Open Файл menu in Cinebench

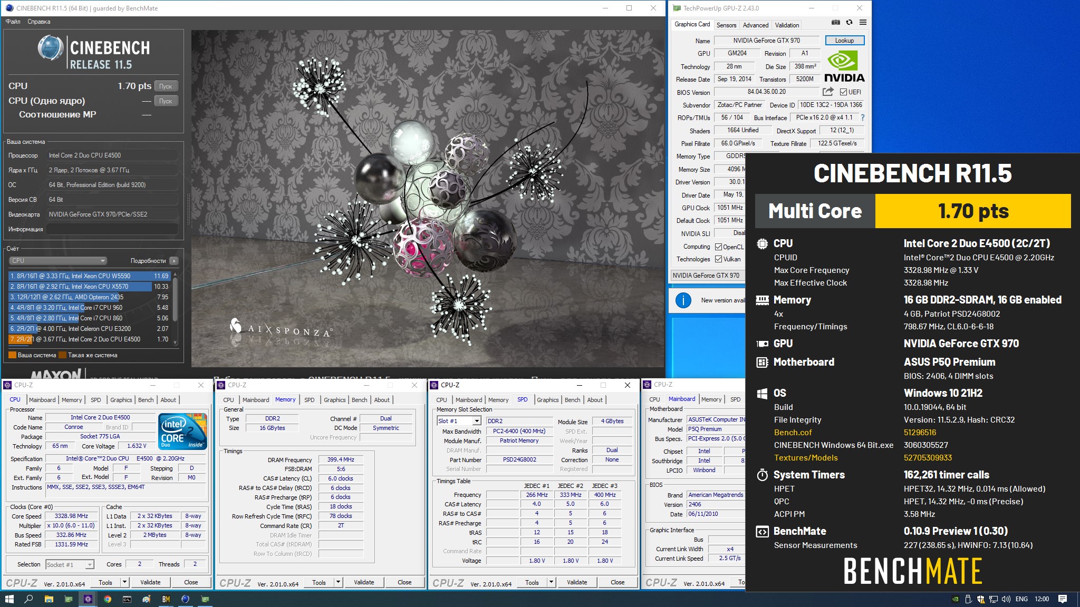13,22
